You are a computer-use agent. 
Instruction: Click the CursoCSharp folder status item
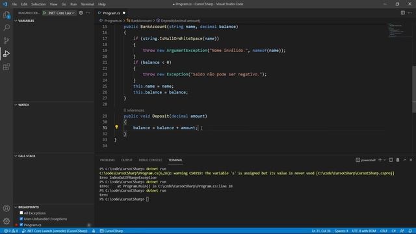tap(111, 231)
